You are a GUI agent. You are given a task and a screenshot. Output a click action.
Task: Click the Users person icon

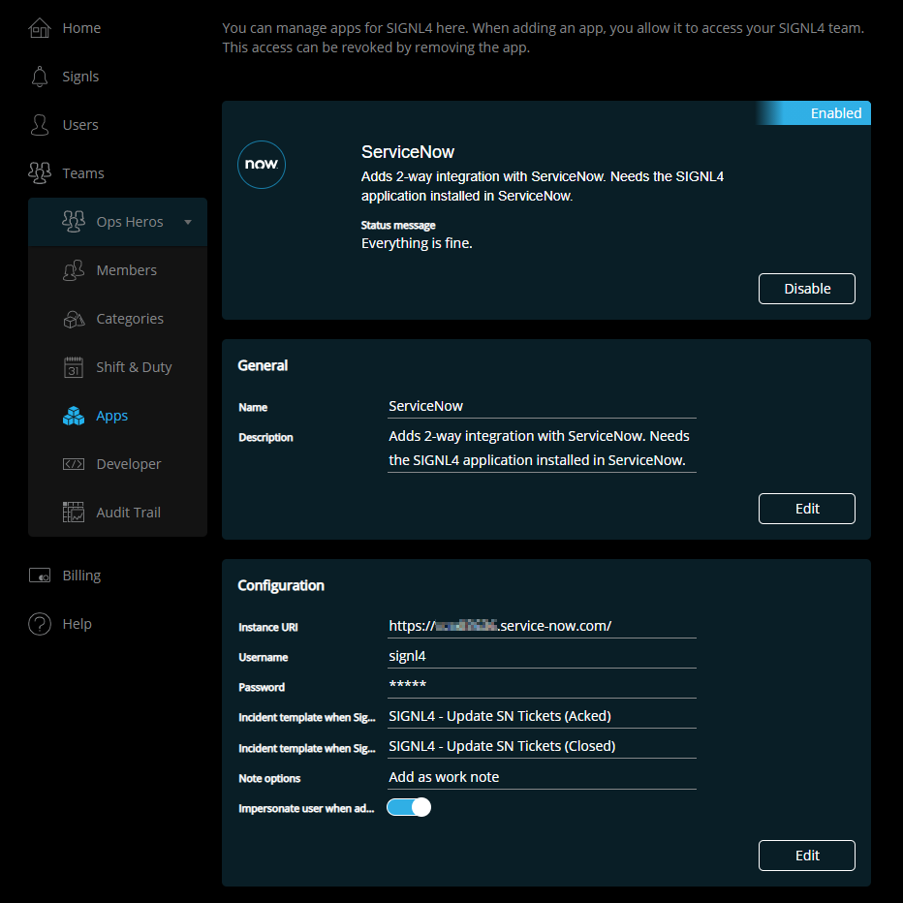[39, 124]
